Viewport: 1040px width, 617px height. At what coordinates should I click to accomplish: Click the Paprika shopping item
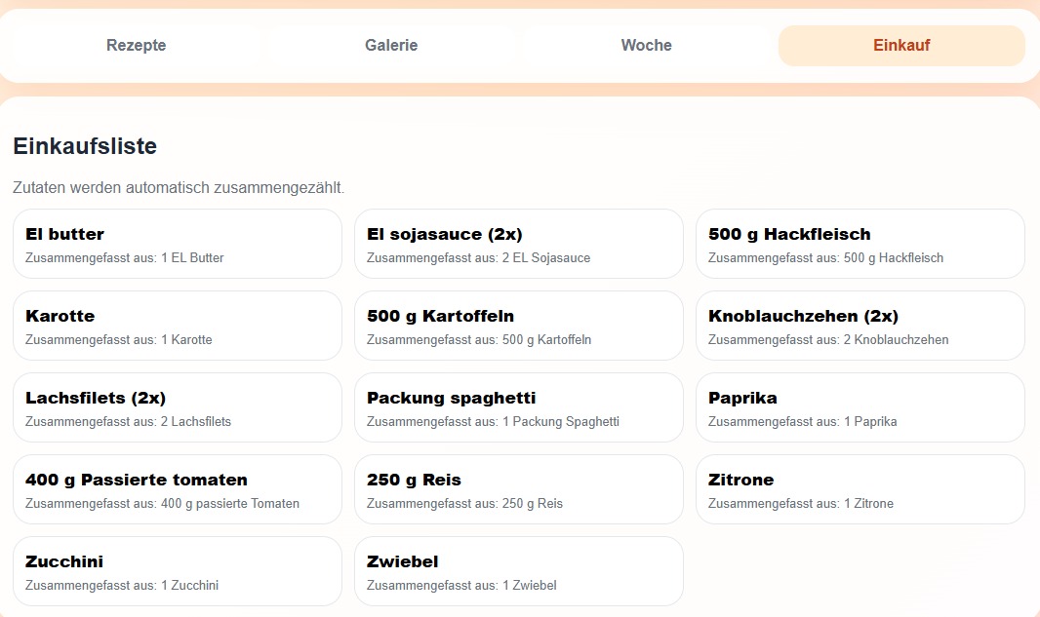pyautogui.click(x=860, y=408)
